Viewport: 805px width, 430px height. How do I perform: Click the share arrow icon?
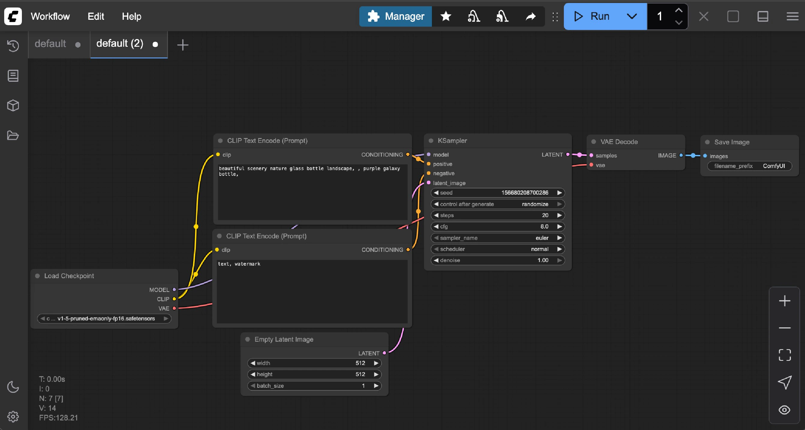pyautogui.click(x=530, y=16)
